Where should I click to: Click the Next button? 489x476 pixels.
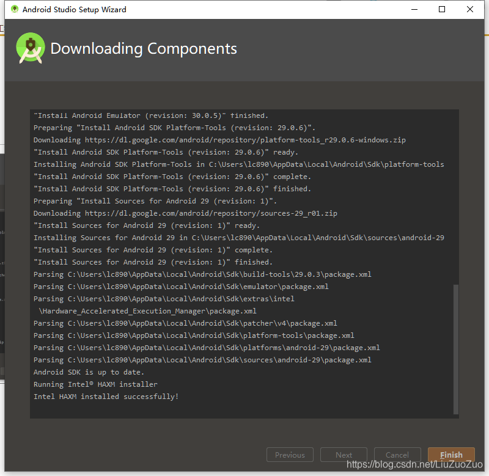(344, 455)
